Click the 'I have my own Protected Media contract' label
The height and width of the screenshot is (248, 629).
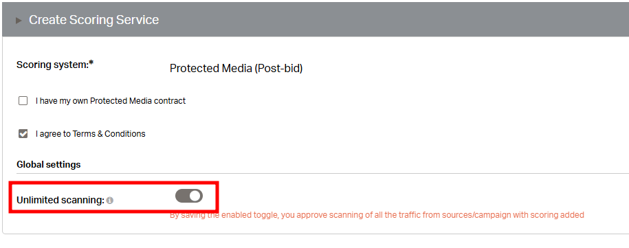(110, 101)
